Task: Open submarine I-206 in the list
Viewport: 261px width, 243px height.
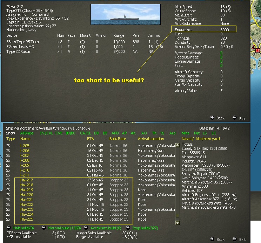Action: 25,151
